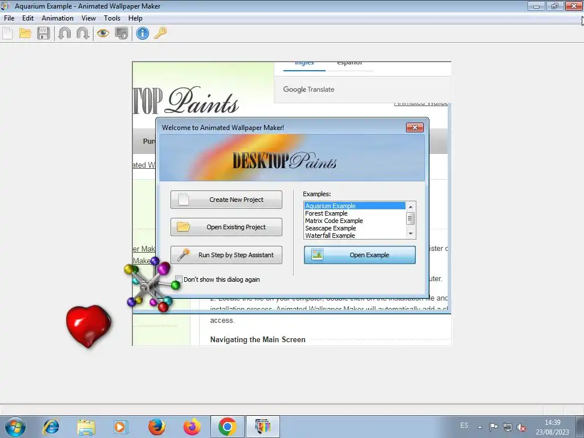Open the Animation menu
The image size is (584, 438).
pyautogui.click(x=58, y=18)
